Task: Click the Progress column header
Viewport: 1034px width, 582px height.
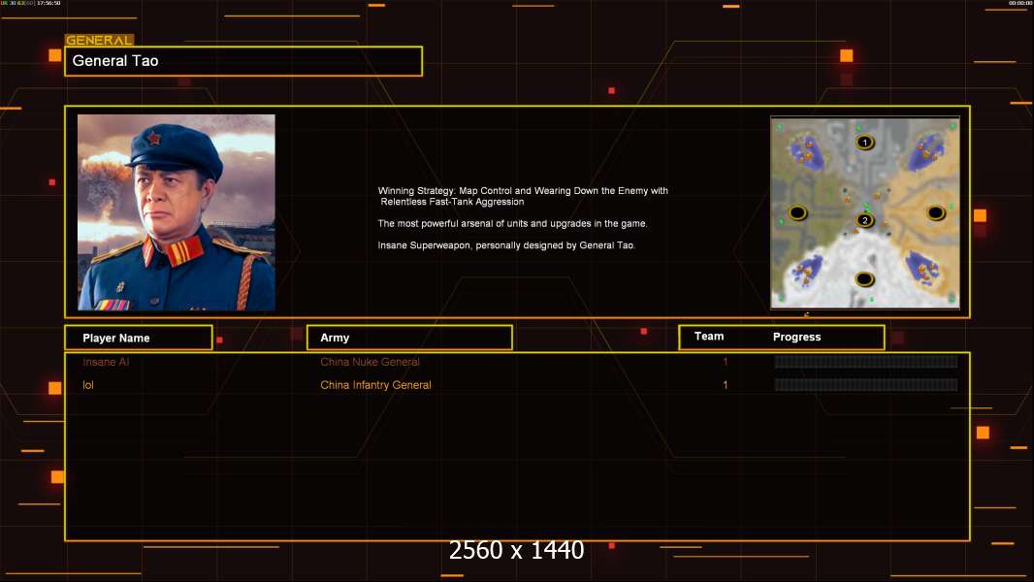Action: tap(796, 337)
